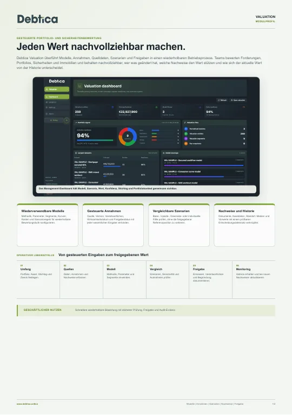Open Settings in the dashboard sidebar
The width and height of the screenshot is (292, 415).
click(57, 107)
